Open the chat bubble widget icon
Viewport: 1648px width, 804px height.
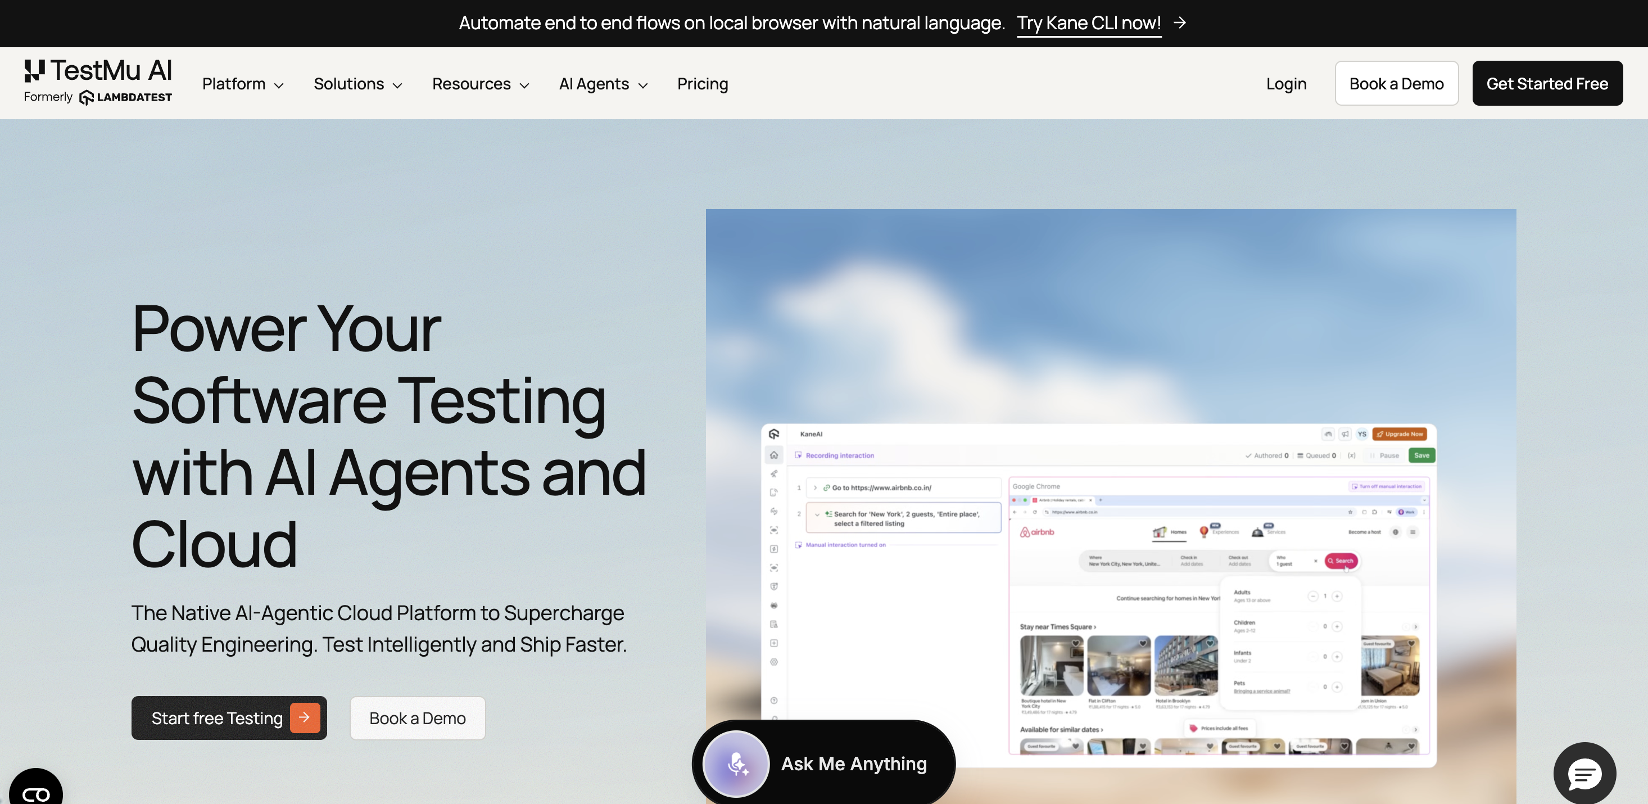[1584, 774]
